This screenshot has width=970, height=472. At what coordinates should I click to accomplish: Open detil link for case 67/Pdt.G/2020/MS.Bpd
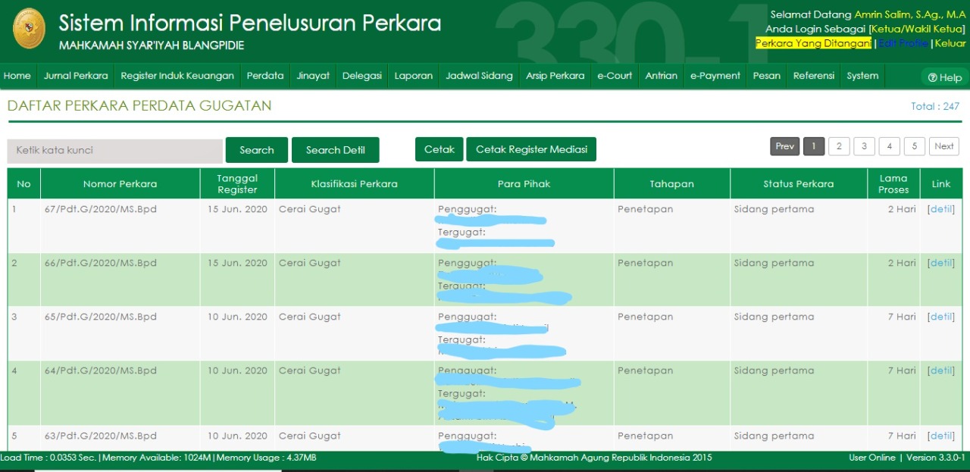(941, 209)
